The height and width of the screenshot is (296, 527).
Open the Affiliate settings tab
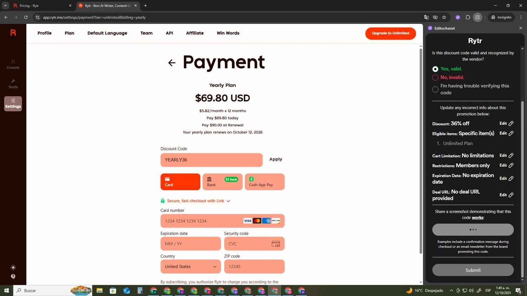(195, 33)
